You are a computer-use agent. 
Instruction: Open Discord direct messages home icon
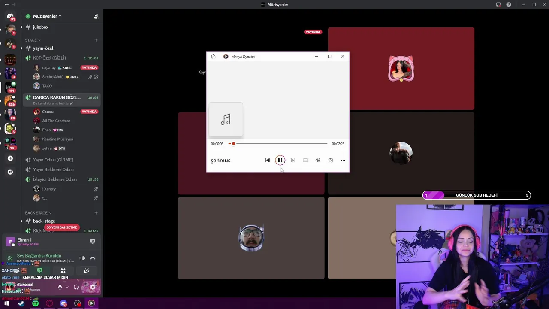click(10, 16)
